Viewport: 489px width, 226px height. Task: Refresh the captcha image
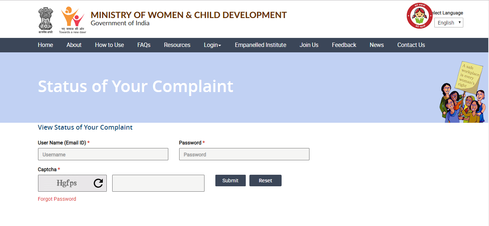point(98,183)
